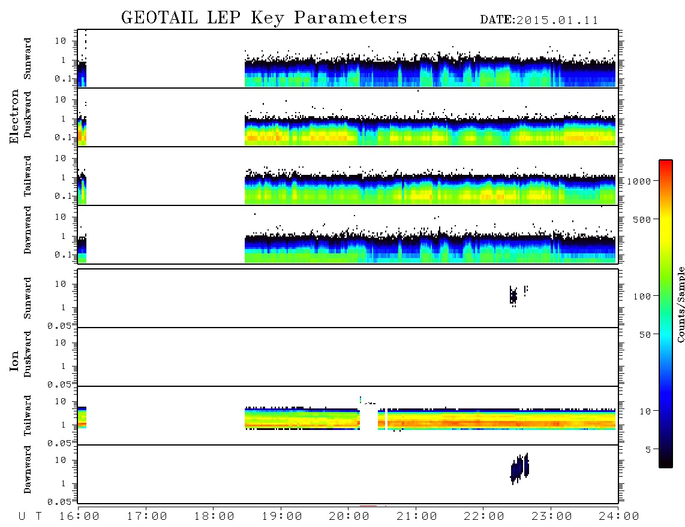Select the vertical 'Ion' group label
Screen dimensions: 685x527
click(x=14, y=361)
